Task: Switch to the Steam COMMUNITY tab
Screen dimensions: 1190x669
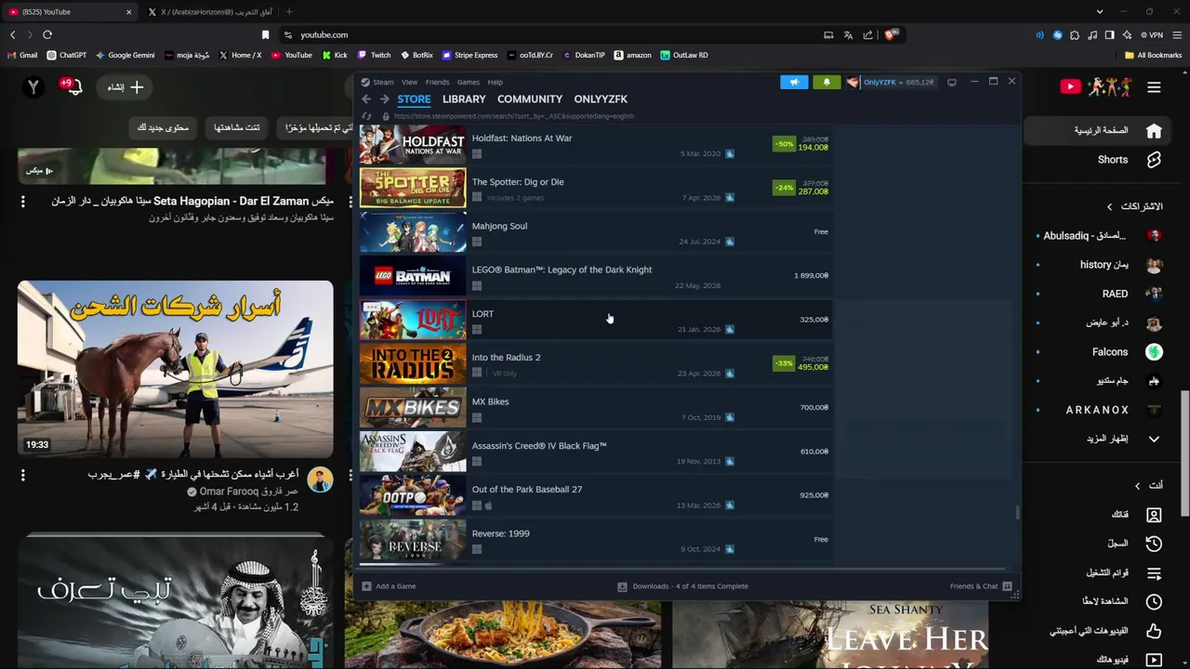Action: [x=530, y=98]
